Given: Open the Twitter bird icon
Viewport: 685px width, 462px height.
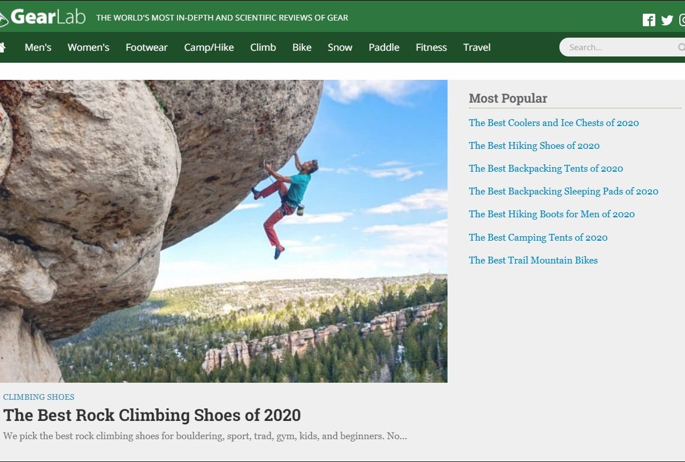Looking at the screenshot, I should coord(667,21).
